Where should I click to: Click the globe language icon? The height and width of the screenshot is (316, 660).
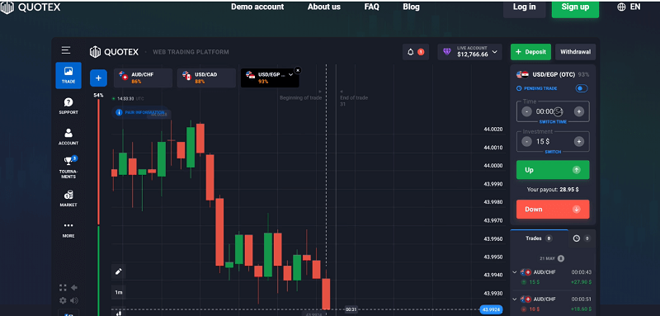point(621,7)
